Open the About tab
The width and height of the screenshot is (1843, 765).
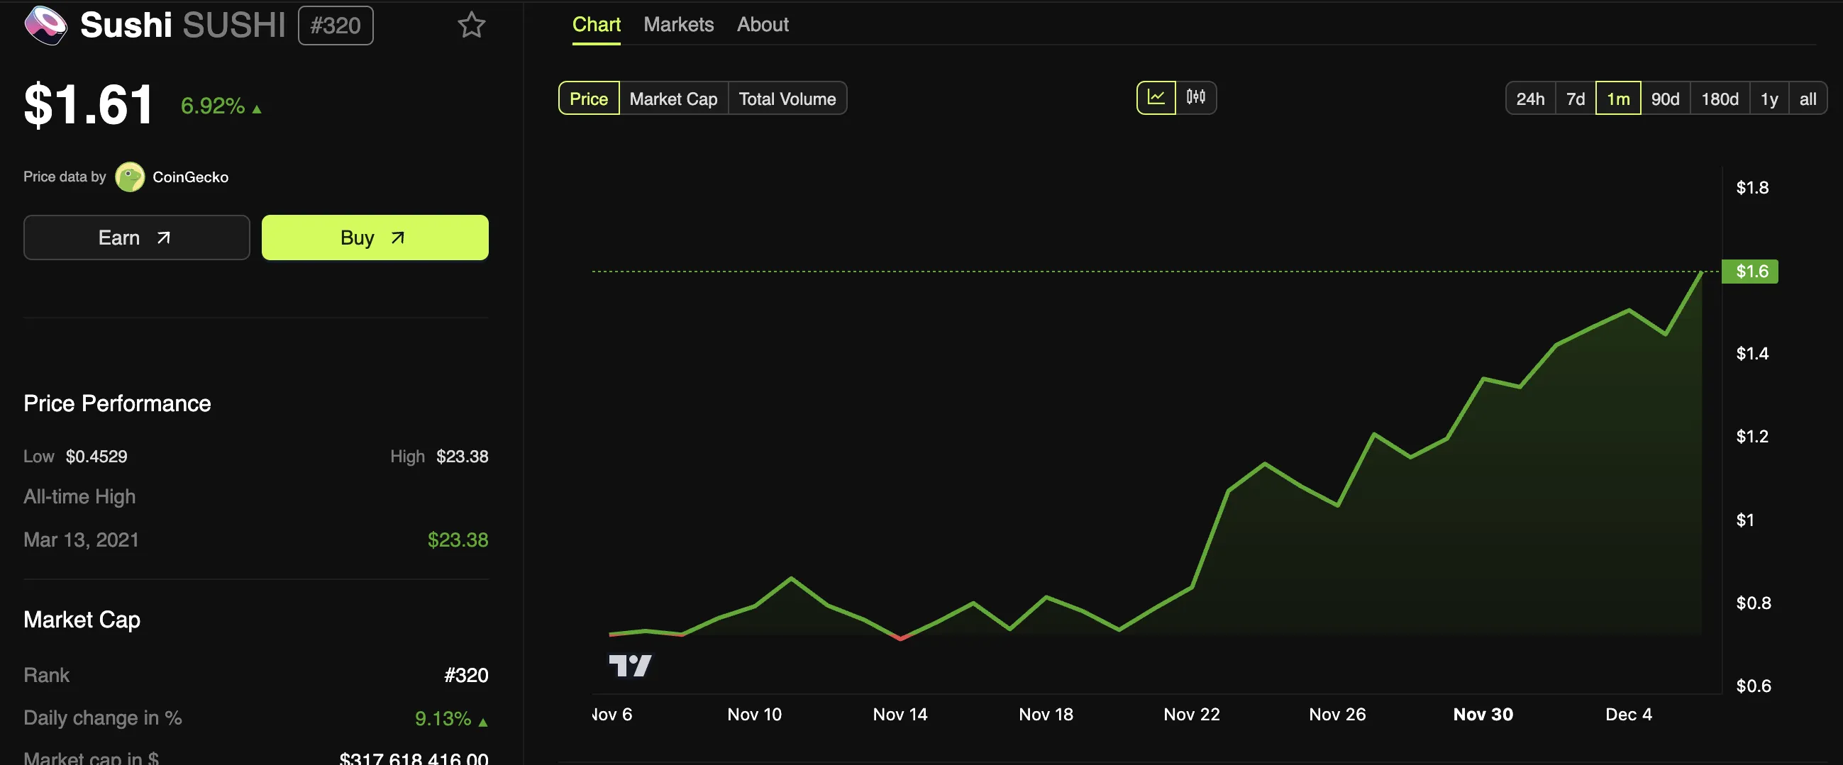click(763, 24)
